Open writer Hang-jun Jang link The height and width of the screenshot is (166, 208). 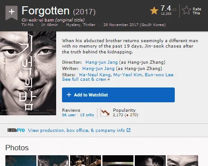point(98,69)
